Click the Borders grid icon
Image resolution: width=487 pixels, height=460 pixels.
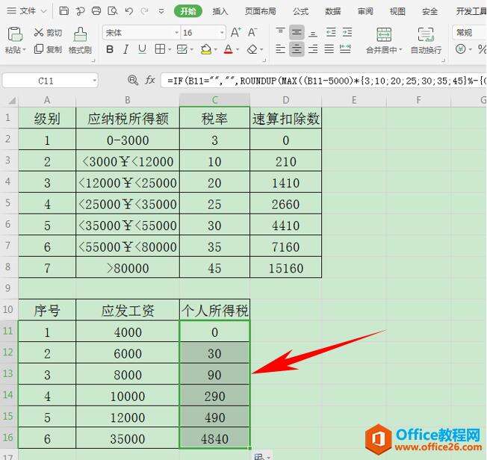point(161,49)
